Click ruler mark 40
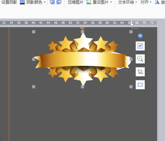The image size is (165, 141). click(x=33, y=23)
